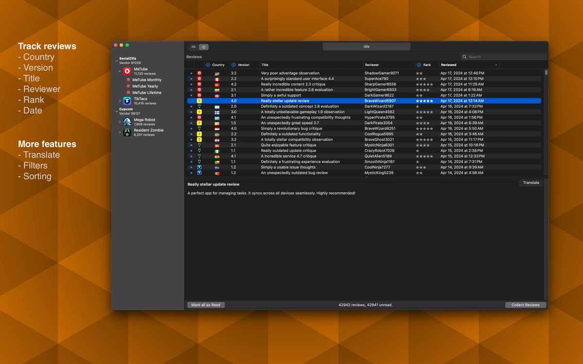This screenshot has height=364, width=583.
Task: Click the Version column filter icon
Action: point(234,65)
